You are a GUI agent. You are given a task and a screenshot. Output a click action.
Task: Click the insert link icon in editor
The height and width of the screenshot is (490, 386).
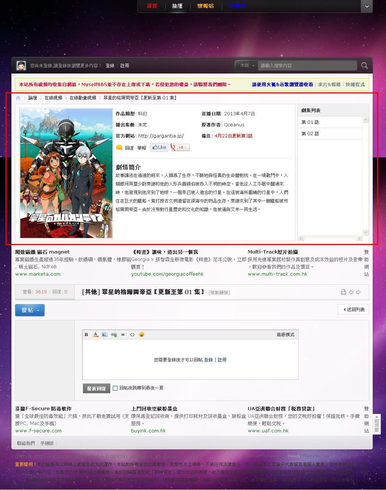click(114, 334)
